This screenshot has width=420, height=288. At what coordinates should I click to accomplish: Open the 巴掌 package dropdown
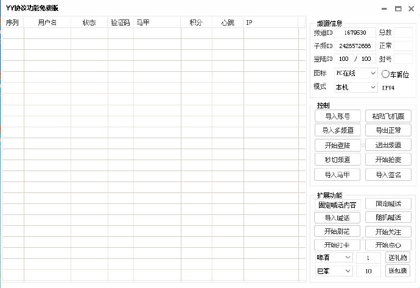(334, 271)
